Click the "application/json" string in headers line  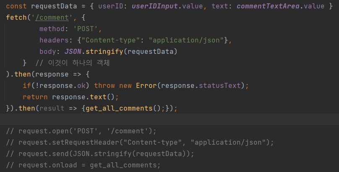pyautogui.click(x=186, y=40)
